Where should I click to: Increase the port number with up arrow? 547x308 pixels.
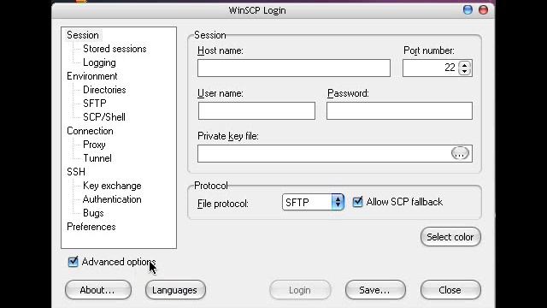[x=464, y=64]
